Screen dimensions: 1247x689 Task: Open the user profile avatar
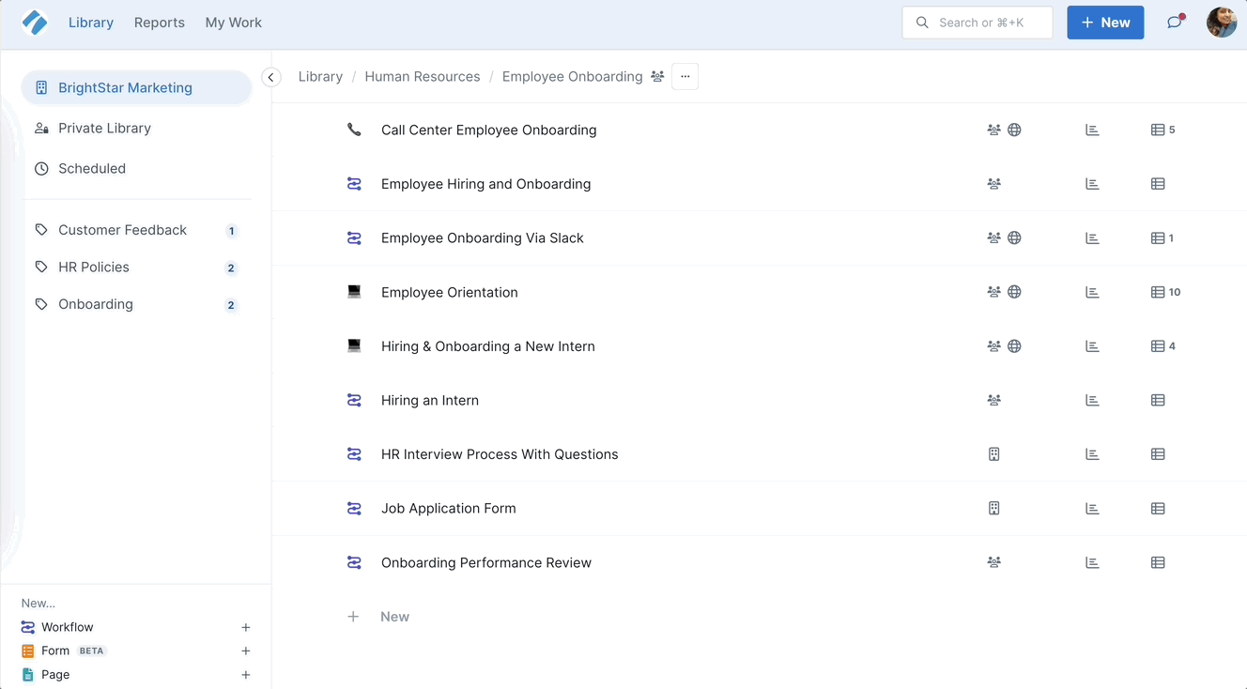tap(1222, 23)
